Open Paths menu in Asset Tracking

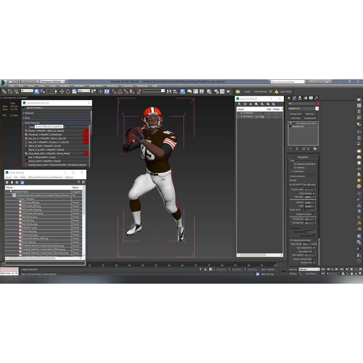pyautogui.click(x=23, y=177)
